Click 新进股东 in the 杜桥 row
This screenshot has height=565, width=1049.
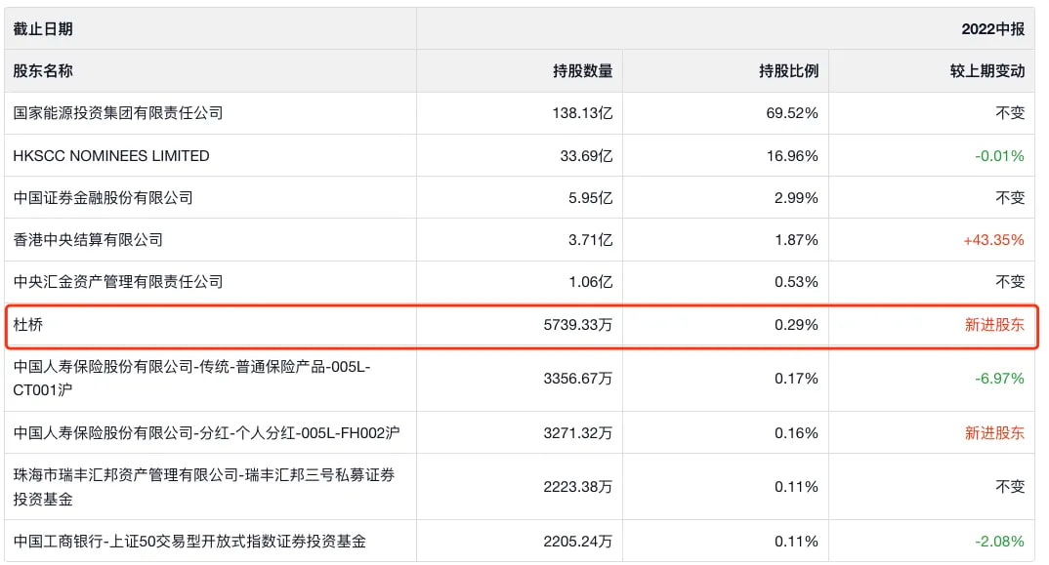point(995,325)
